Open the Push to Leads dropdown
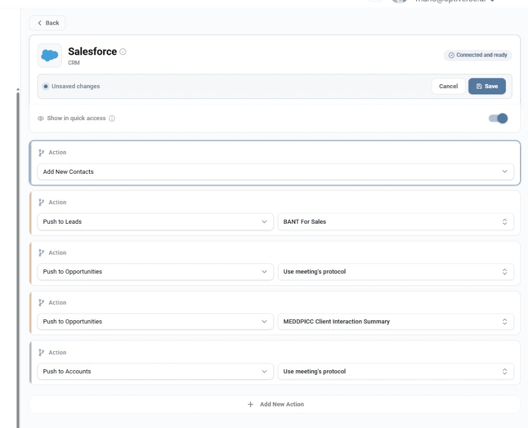Screen dimensions: 528x428 155,222
